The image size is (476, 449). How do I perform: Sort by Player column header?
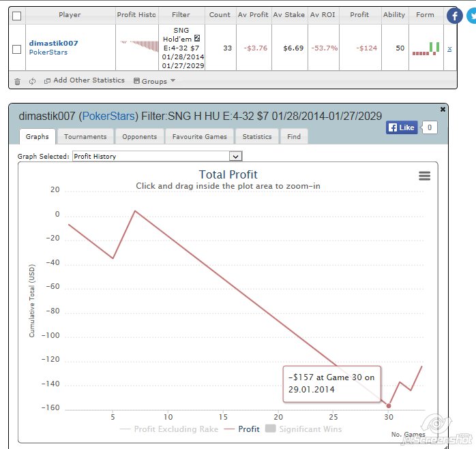tap(70, 15)
